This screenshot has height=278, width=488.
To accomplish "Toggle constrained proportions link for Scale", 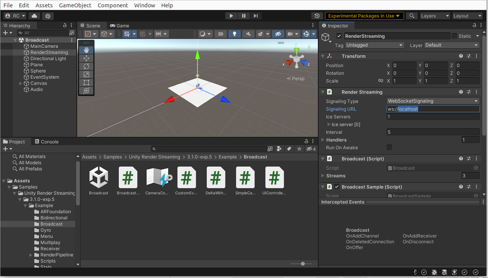I will [381, 81].
